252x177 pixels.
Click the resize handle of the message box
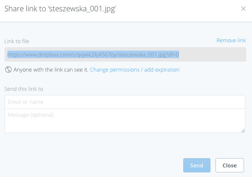coord(243,131)
